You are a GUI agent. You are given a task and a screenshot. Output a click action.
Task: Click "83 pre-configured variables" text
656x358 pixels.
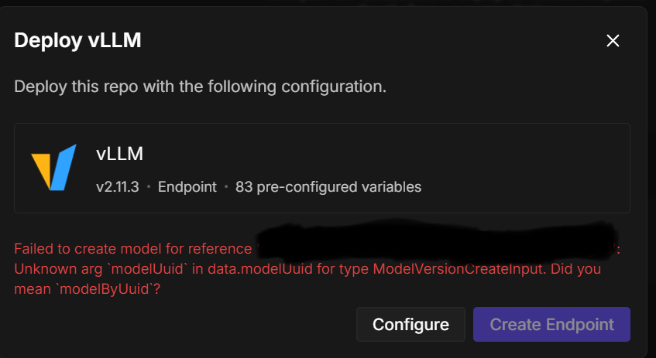coord(328,186)
